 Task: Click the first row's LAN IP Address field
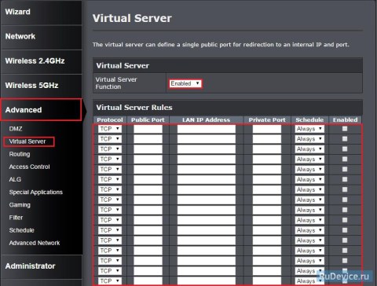[207, 129]
